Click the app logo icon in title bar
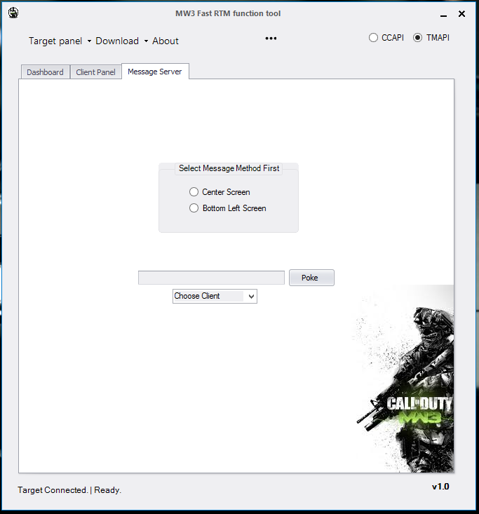 (13, 13)
